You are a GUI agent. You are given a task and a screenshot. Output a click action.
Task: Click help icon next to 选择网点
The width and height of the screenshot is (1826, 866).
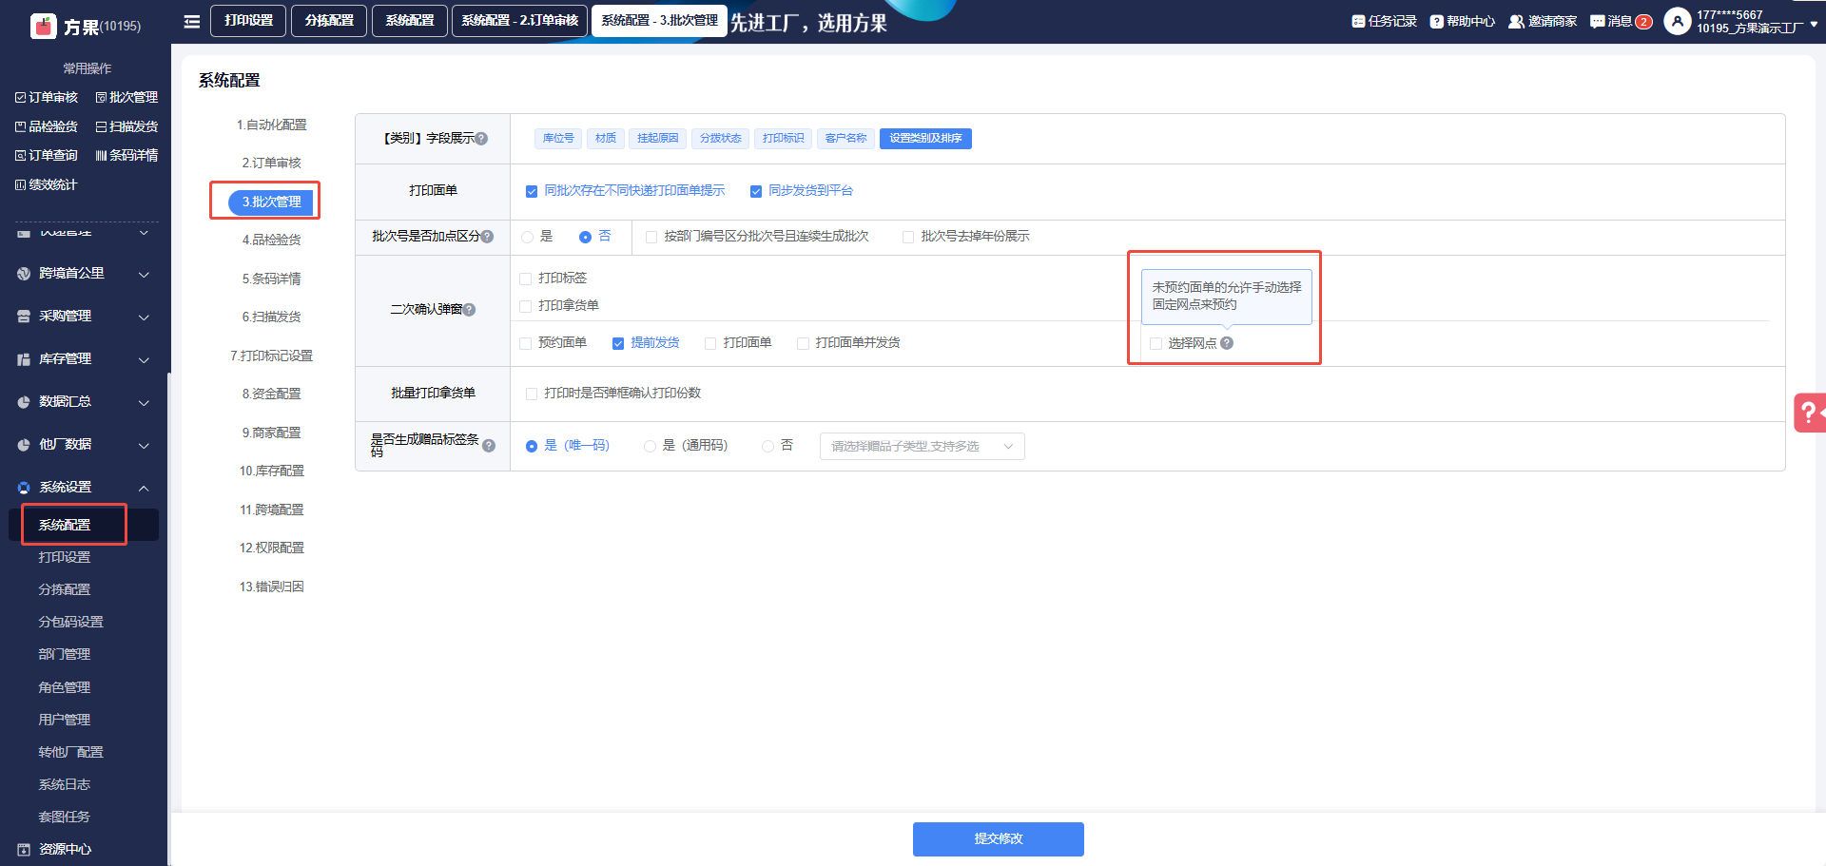[1227, 343]
